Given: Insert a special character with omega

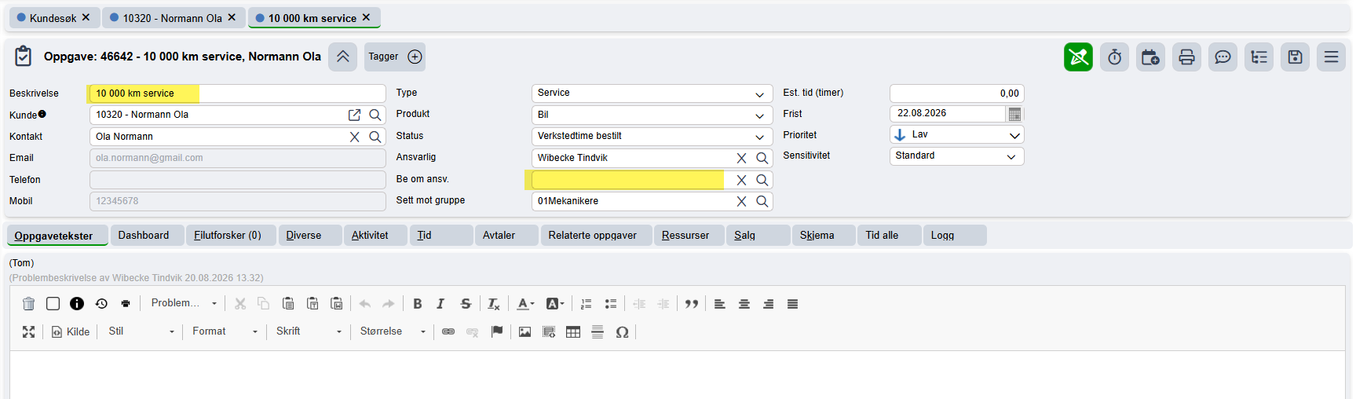Looking at the screenshot, I should pyautogui.click(x=622, y=331).
